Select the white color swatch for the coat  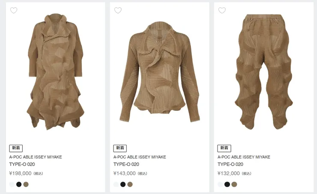pyautogui.click(x=12, y=185)
